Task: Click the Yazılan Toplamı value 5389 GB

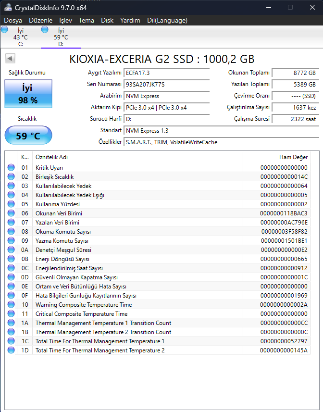Action: tap(296, 84)
